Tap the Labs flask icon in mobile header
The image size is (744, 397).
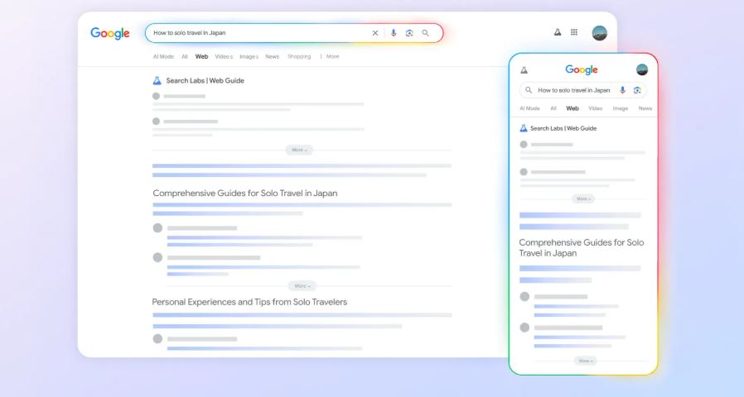tap(524, 70)
